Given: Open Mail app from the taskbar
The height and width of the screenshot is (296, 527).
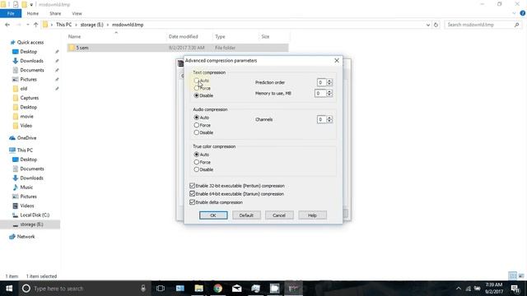Looking at the screenshot, I should pyautogui.click(x=236, y=289).
